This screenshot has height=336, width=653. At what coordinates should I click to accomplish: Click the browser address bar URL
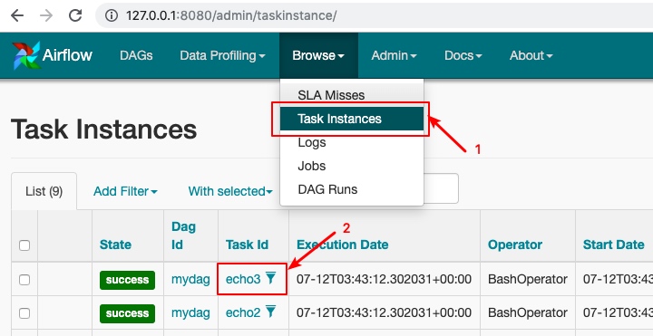pyautogui.click(x=231, y=15)
